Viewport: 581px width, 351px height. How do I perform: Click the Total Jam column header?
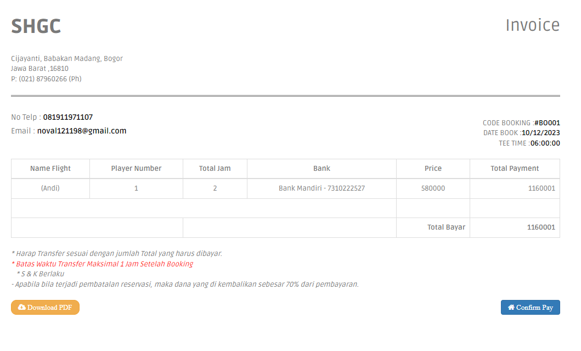pyautogui.click(x=215, y=169)
